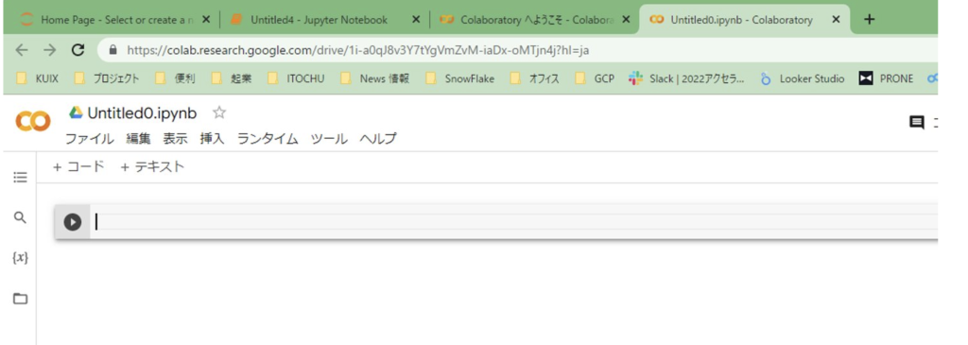Open the ツール menu

coord(329,139)
